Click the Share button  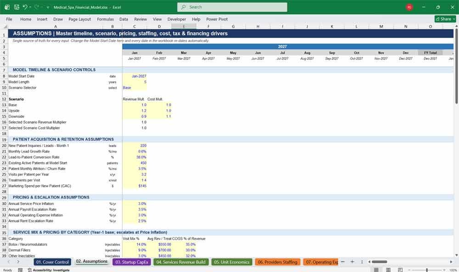tap(445, 19)
